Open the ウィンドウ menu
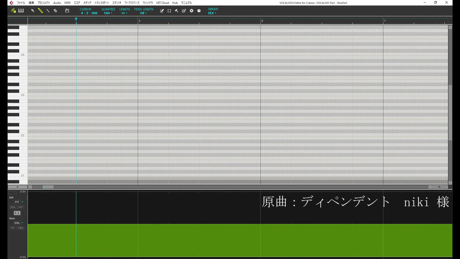The height and width of the screenshot is (259, 460). [x=148, y=3]
